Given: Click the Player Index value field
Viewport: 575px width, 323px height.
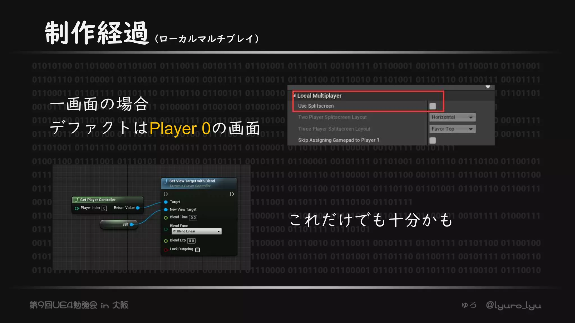Looking at the screenshot, I should coord(104,208).
